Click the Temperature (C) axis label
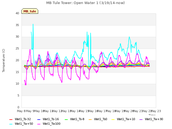The image size is (172, 129). click(x=3, y=60)
